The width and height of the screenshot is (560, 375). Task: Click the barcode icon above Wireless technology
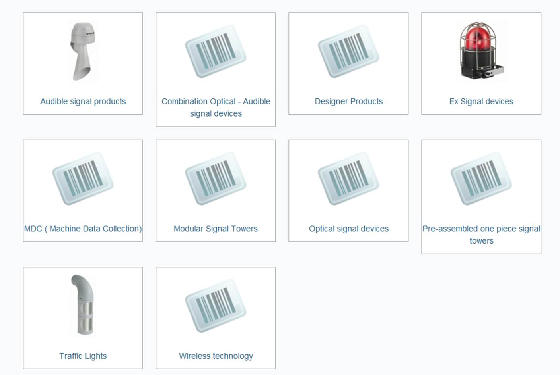216,306
